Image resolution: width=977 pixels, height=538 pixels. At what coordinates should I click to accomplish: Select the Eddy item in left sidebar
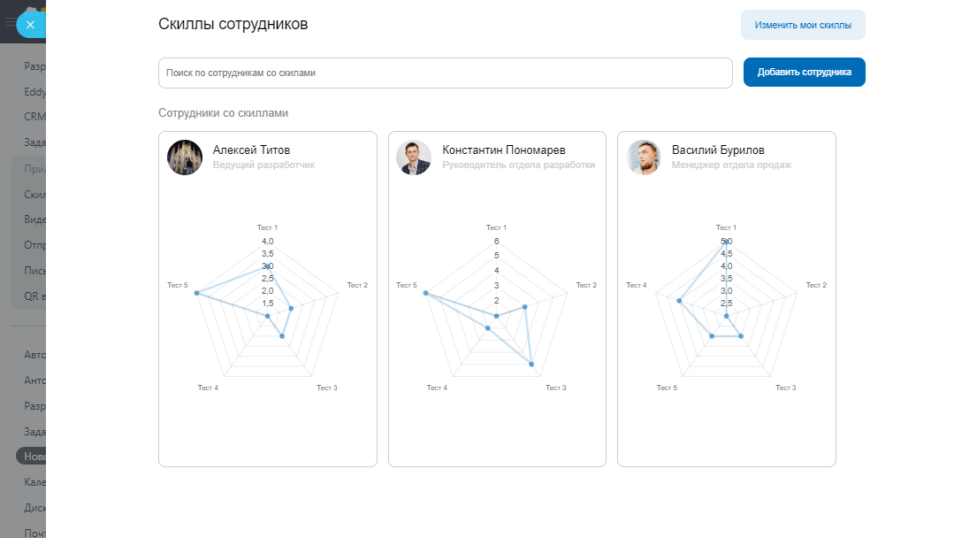[x=35, y=91]
